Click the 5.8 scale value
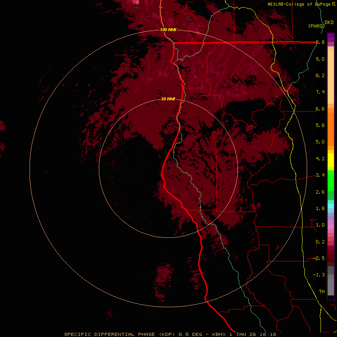The height and width of the screenshot is (337, 337). (x=320, y=125)
